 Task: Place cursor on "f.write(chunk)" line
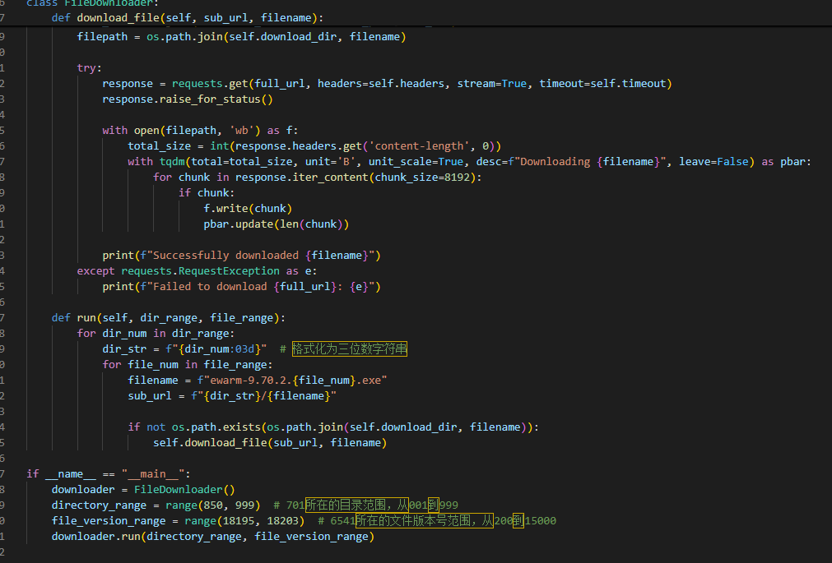click(x=248, y=208)
